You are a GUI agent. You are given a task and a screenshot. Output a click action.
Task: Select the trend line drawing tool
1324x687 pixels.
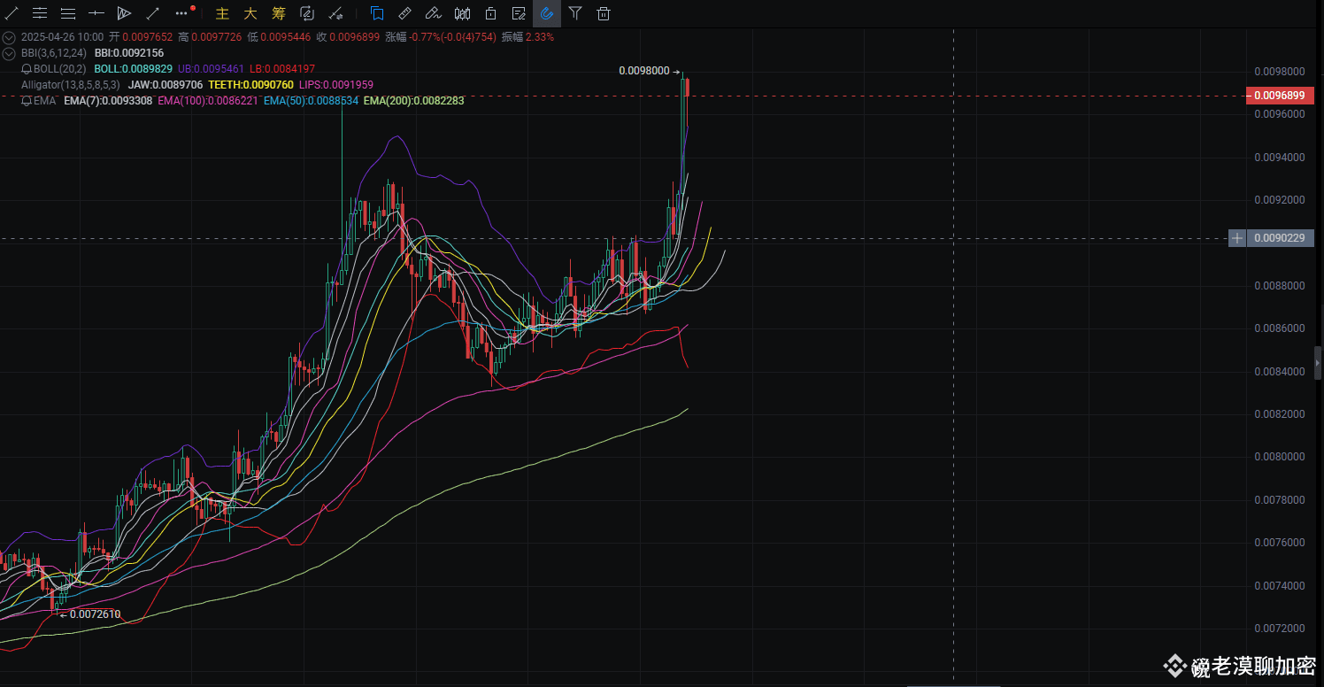[12, 13]
